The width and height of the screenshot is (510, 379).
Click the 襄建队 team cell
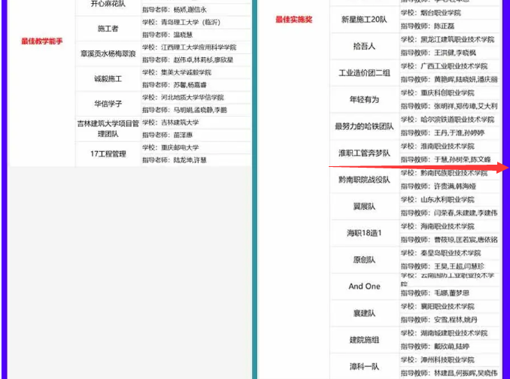(x=364, y=313)
